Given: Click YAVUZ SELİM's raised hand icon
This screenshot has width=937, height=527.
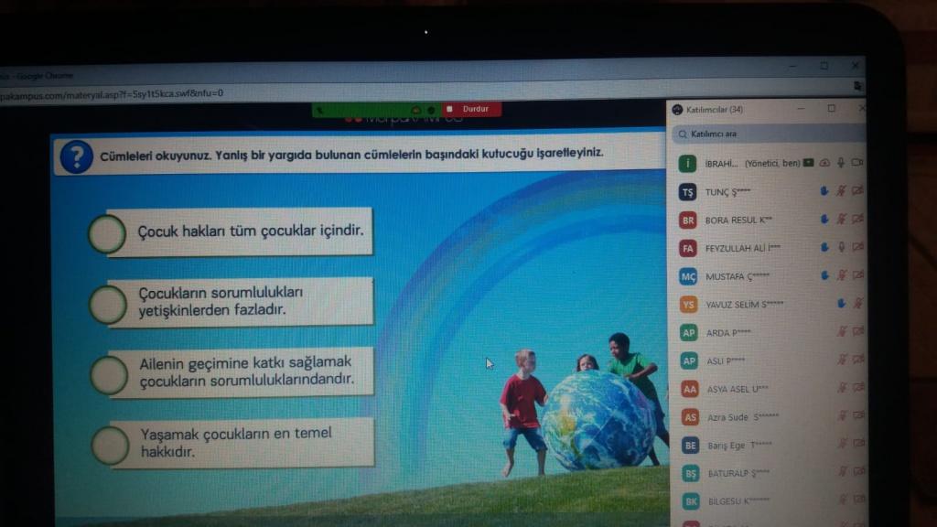Looking at the screenshot, I should [x=841, y=303].
